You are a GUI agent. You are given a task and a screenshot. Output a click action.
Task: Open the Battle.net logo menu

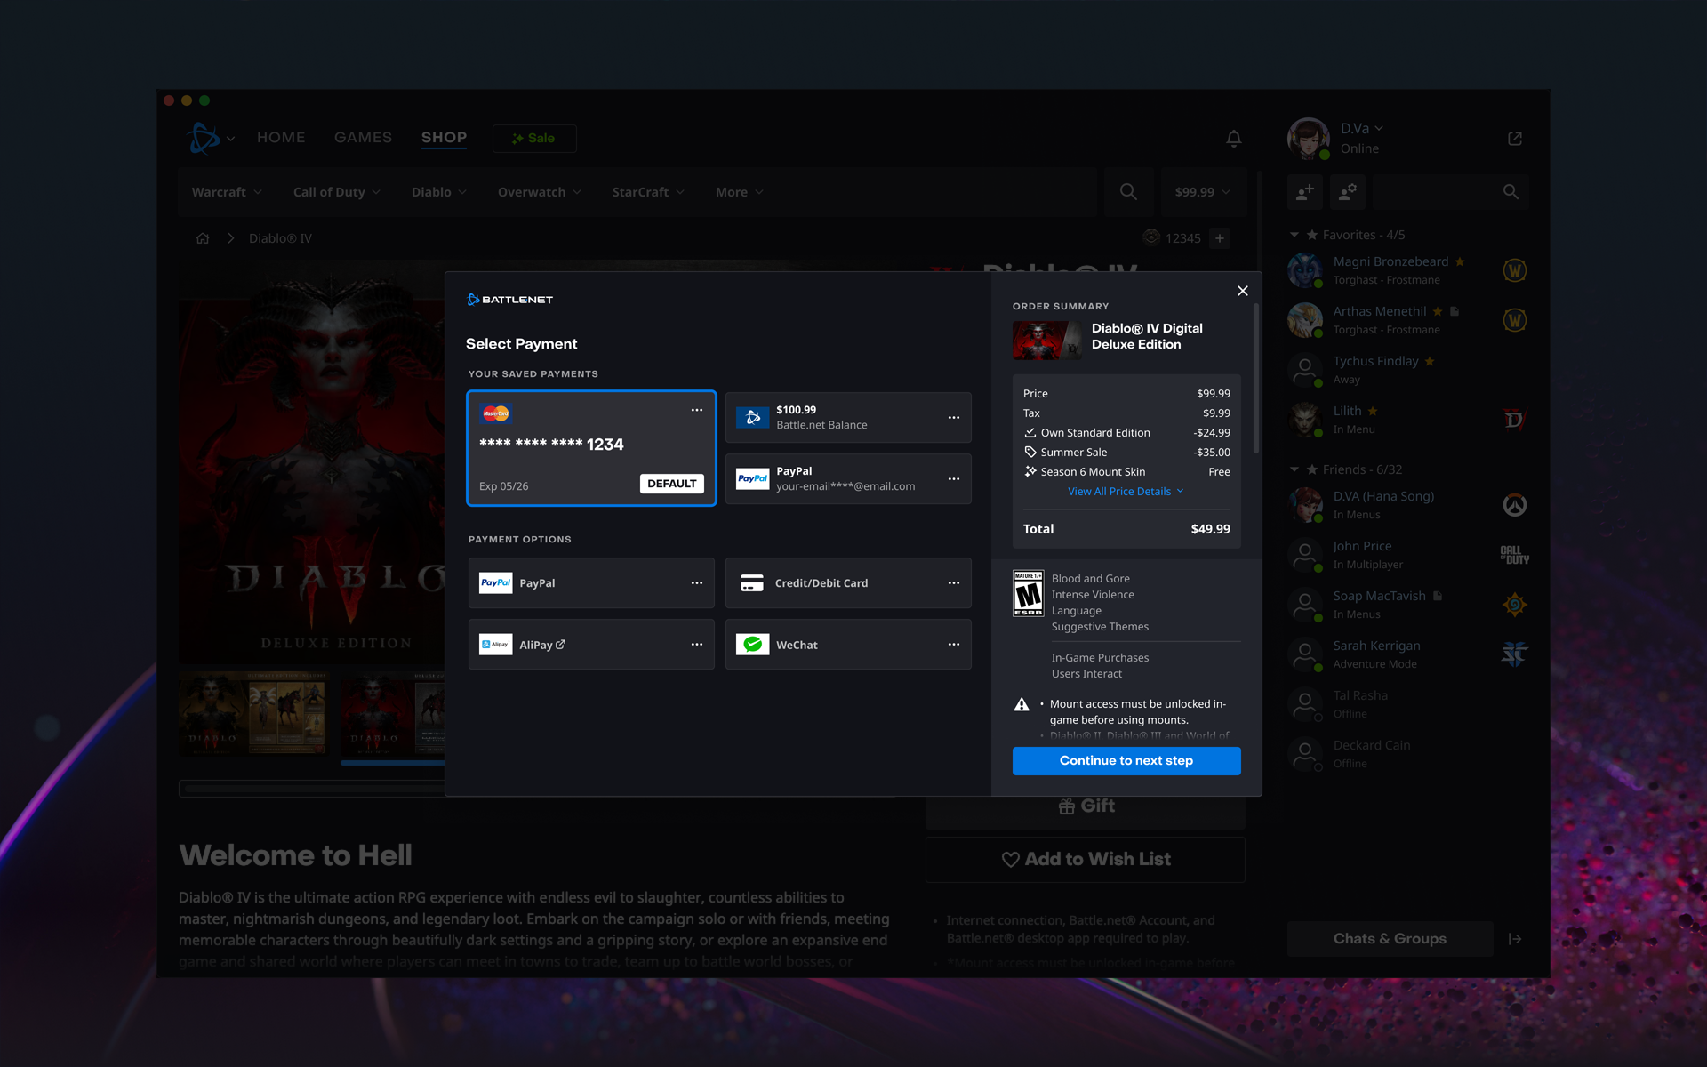[211, 138]
